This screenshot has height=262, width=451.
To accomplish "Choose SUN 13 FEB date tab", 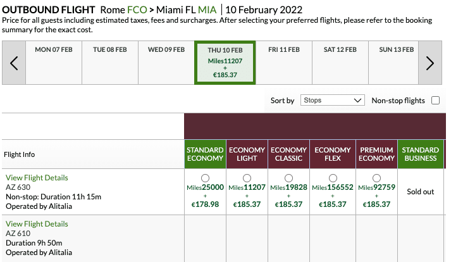I will (x=396, y=63).
